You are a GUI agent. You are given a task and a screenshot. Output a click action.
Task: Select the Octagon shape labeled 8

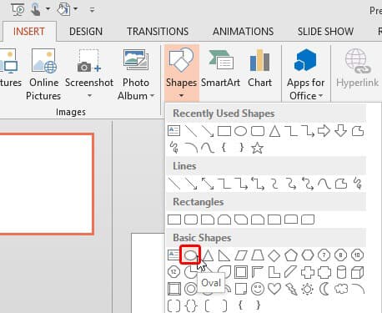[341, 255]
